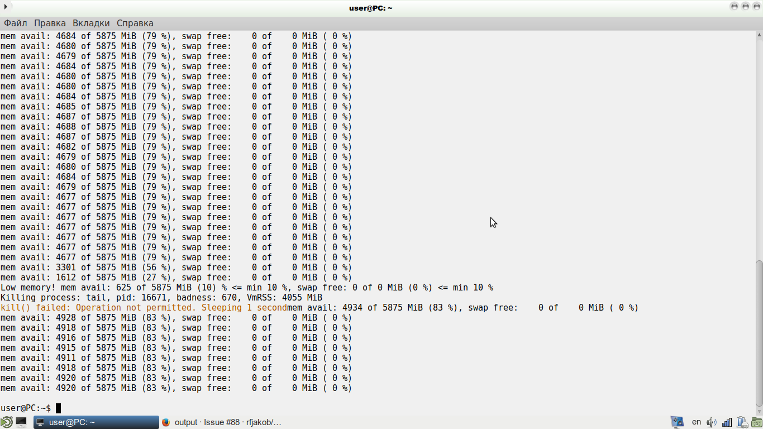Open the window menu arrow in title bar
The height and width of the screenshot is (429, 763).
(x=6, y=7)
